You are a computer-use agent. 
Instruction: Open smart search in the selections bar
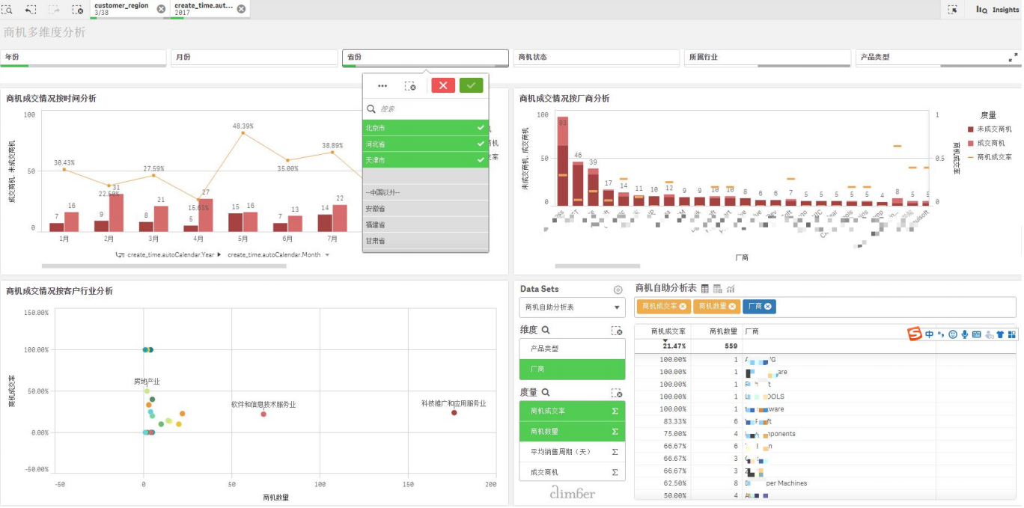7,10
